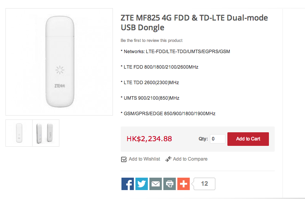Screen dimensions: 305x199
Task: Share the product on Twitter
Action: [x=142, y=184]
